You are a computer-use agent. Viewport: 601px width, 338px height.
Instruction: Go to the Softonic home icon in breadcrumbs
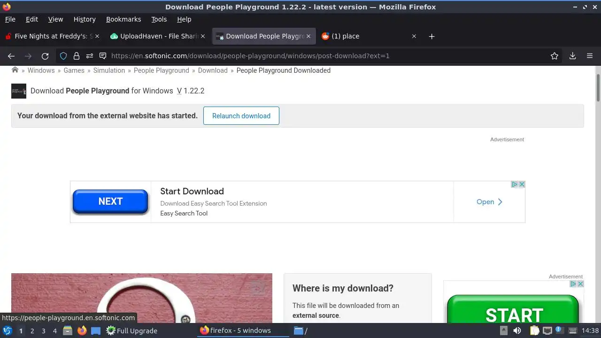pos(15,70)
